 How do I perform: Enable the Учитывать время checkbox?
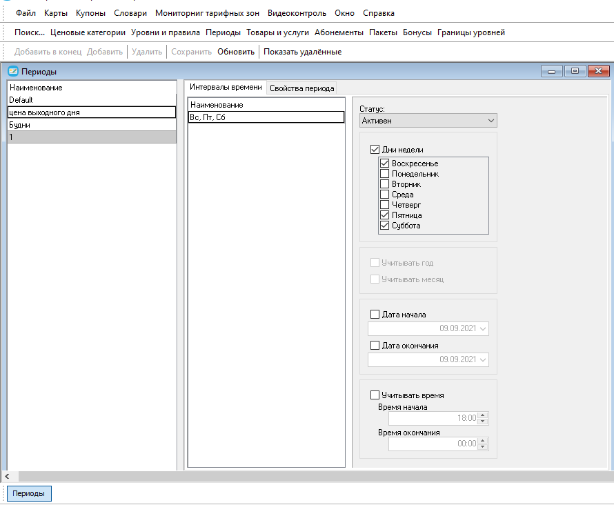(x=375, y=395)
